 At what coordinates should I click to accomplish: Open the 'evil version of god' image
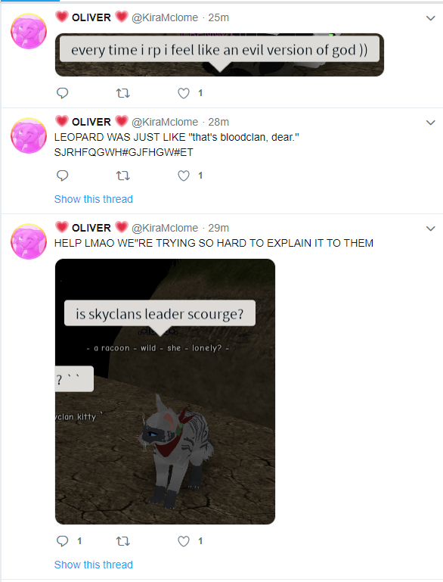219,55
